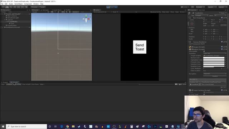Open File Explorer from the taskbar

coord(73,126)
